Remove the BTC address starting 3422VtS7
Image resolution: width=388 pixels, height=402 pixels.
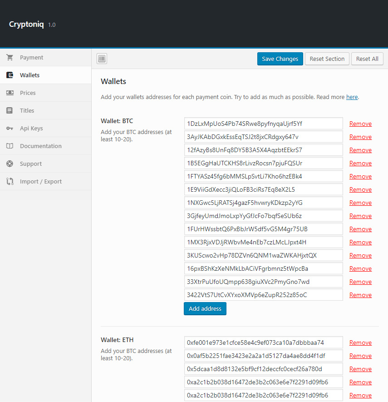(x=360, y=295)
